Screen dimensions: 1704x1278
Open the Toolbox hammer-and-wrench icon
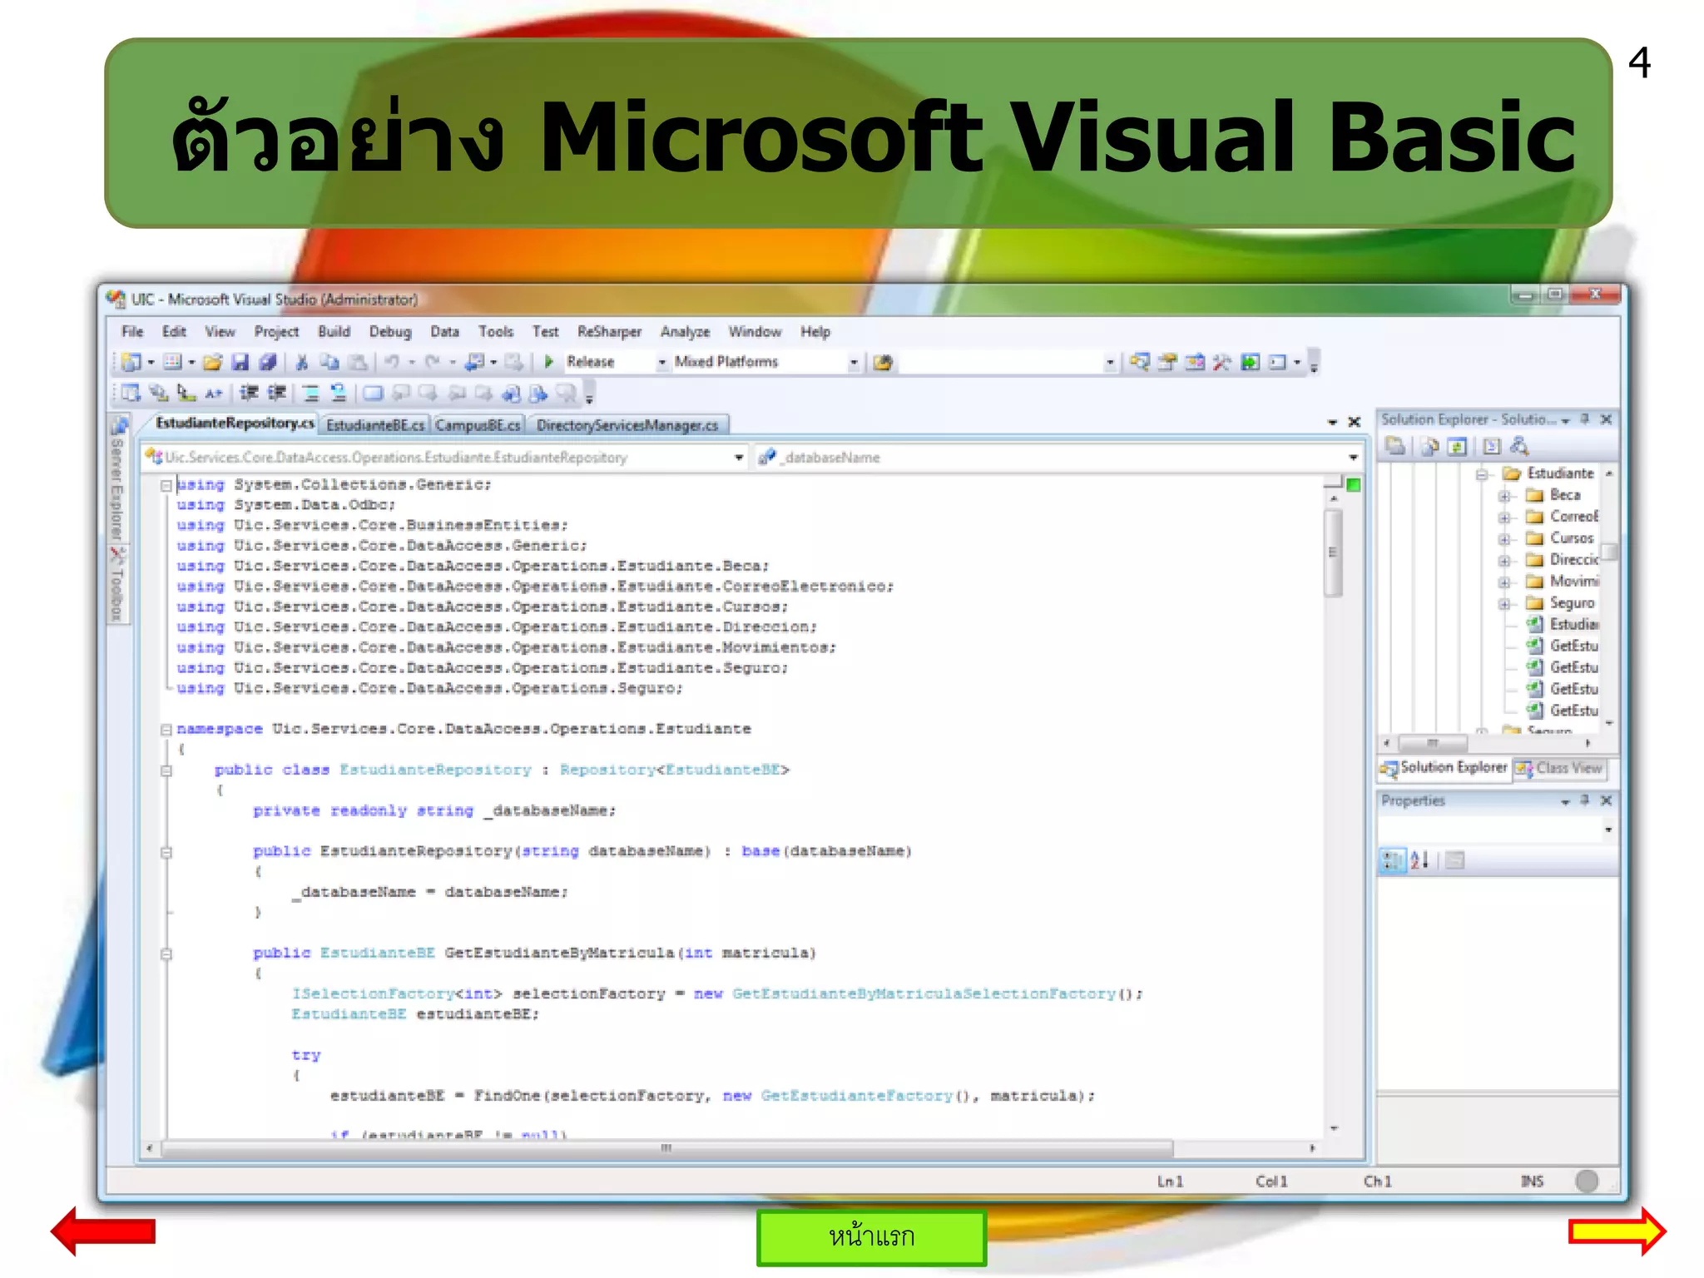tap(1221, 362)
